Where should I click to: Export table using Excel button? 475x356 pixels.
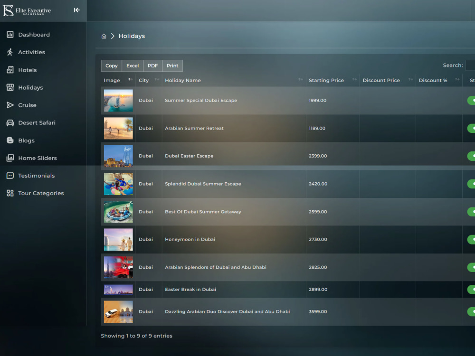pos(133,66)
